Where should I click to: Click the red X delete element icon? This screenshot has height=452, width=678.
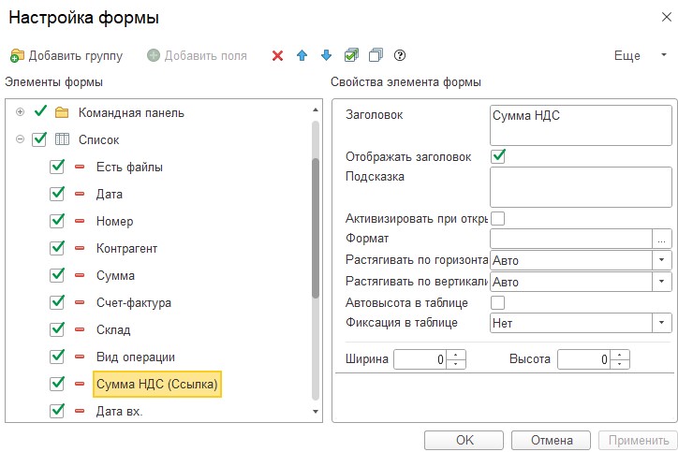pos(277,56)
